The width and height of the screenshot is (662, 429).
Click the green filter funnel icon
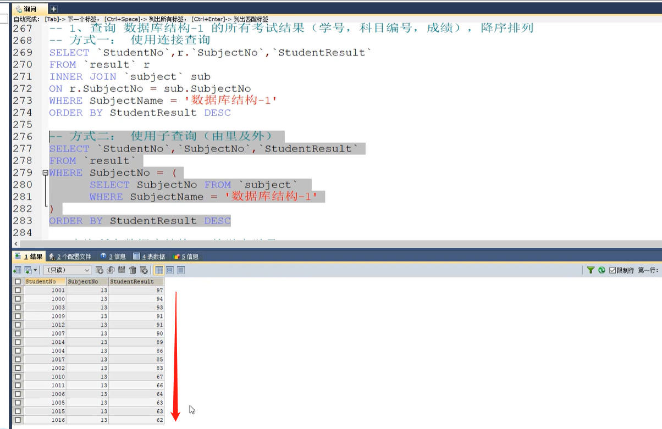(x=591, y=270)
